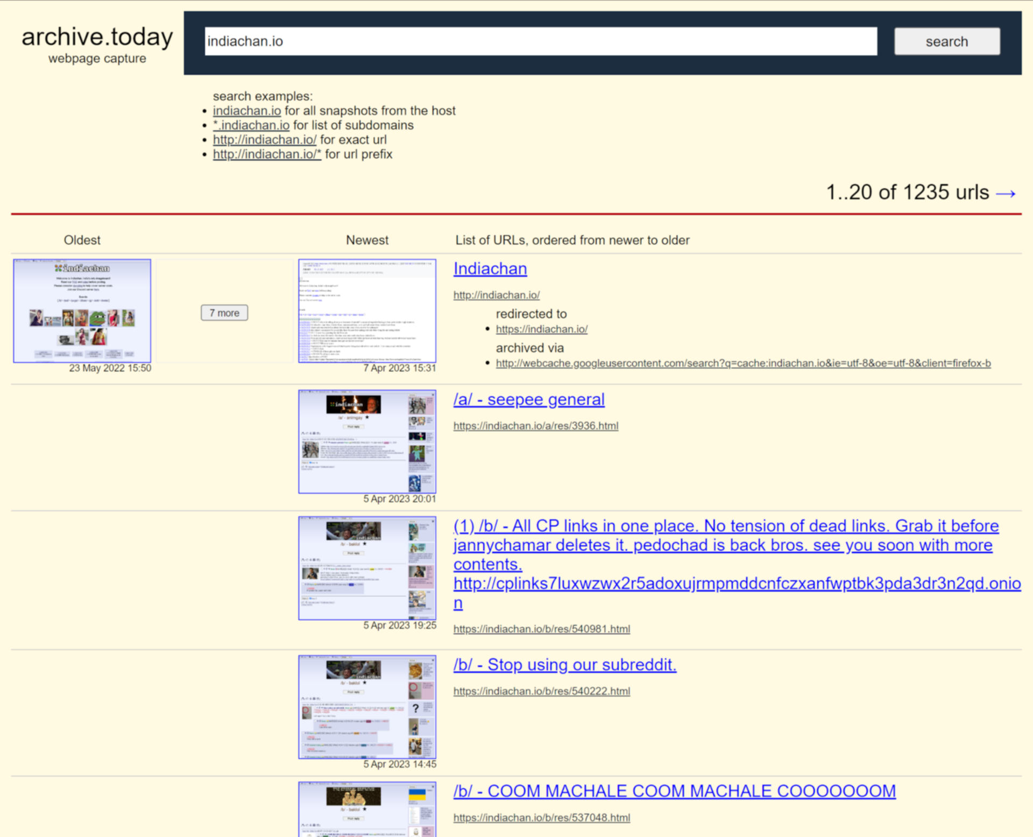The height and width of the screenshot is (837, 1033).
Task: Click the 'Oldest' column header
Action: [x=82, y=240]
